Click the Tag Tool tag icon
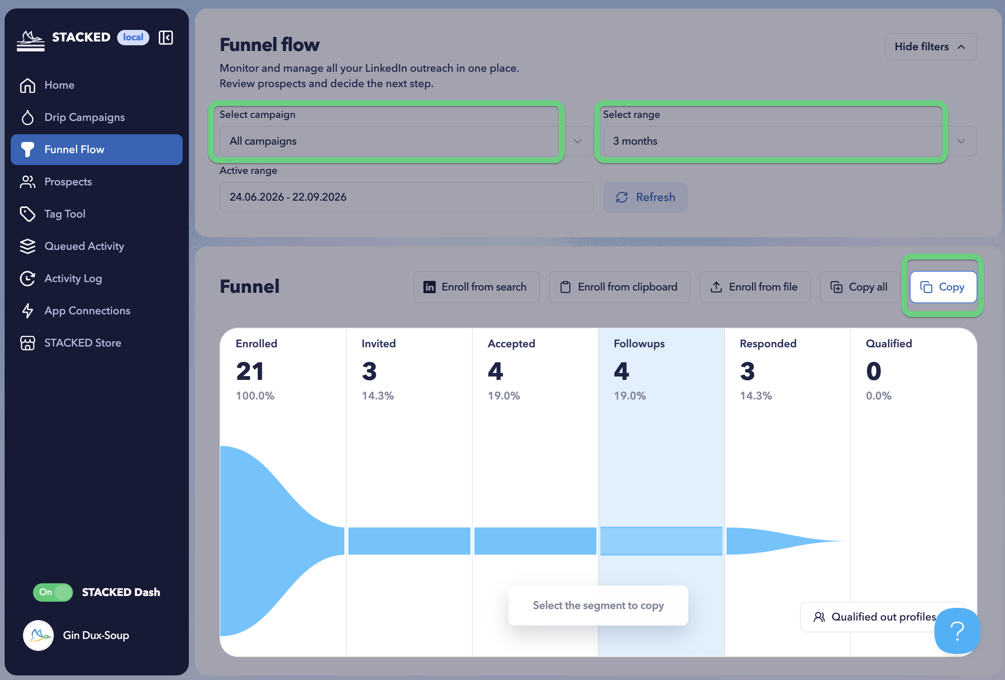Viewport: 1005px width, 680px height. tap(28, 214)
